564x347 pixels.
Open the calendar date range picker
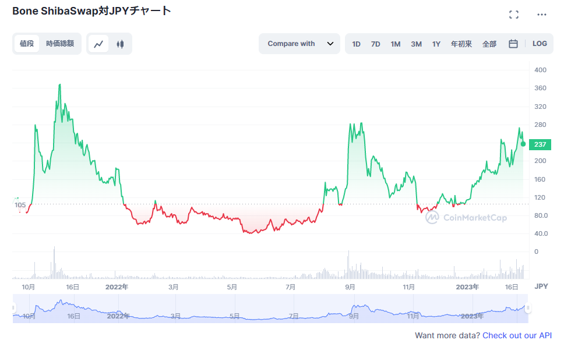pyautogui.click(x=513, y=44)
